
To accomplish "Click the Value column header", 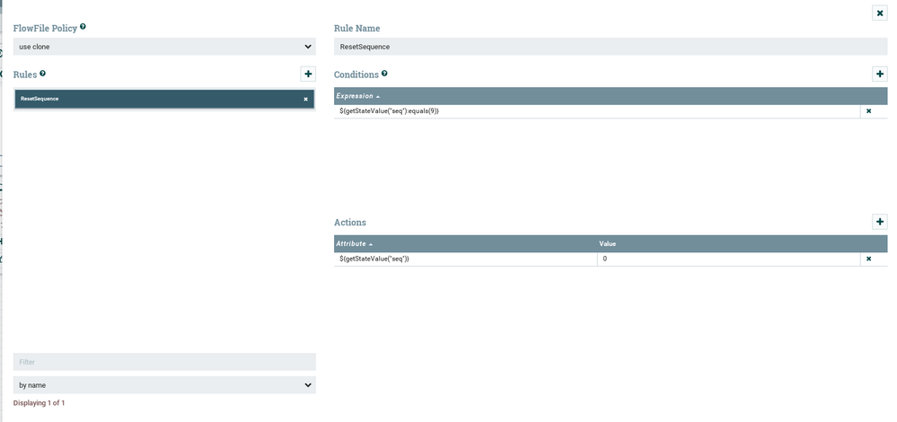I will coord(608,243).
